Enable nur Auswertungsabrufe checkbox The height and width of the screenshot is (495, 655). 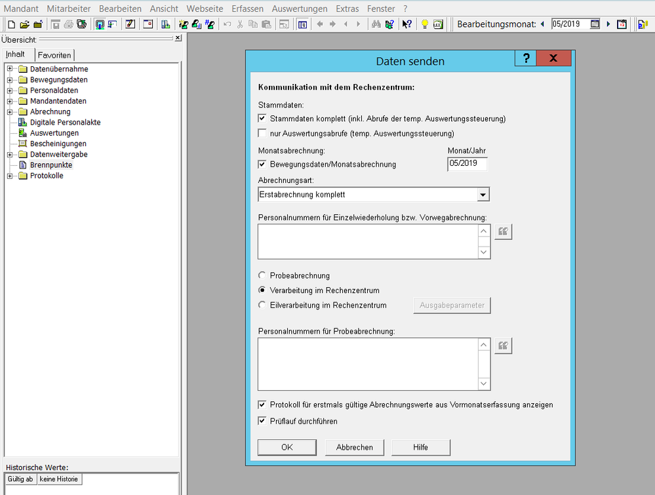coord(262,133)
